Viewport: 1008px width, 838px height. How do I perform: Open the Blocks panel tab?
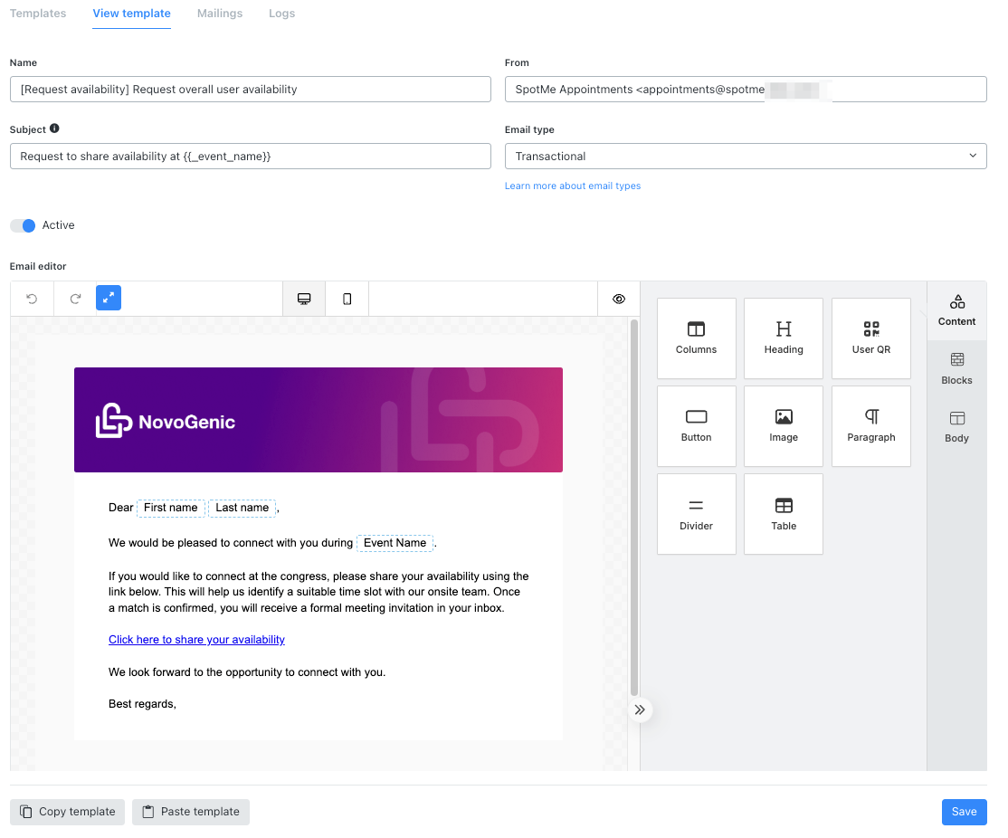pyautogui.click(x=956, y=369)
